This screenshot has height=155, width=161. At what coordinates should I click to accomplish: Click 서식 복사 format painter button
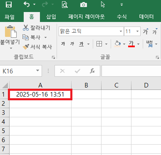pos(37,47)
